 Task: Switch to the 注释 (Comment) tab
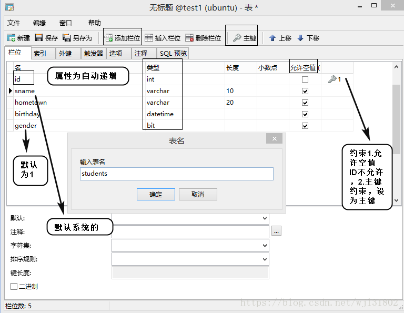click(x=144, y=53)
